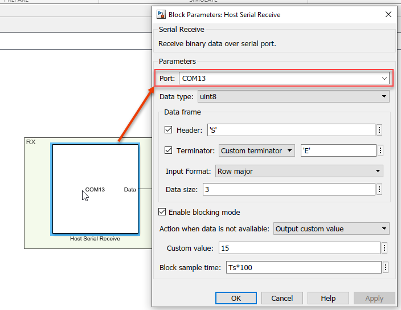The width and height of the screenshot is (401, 310).
Task: Open the more options button beside Data size
Action: click(x=379, y=189)
